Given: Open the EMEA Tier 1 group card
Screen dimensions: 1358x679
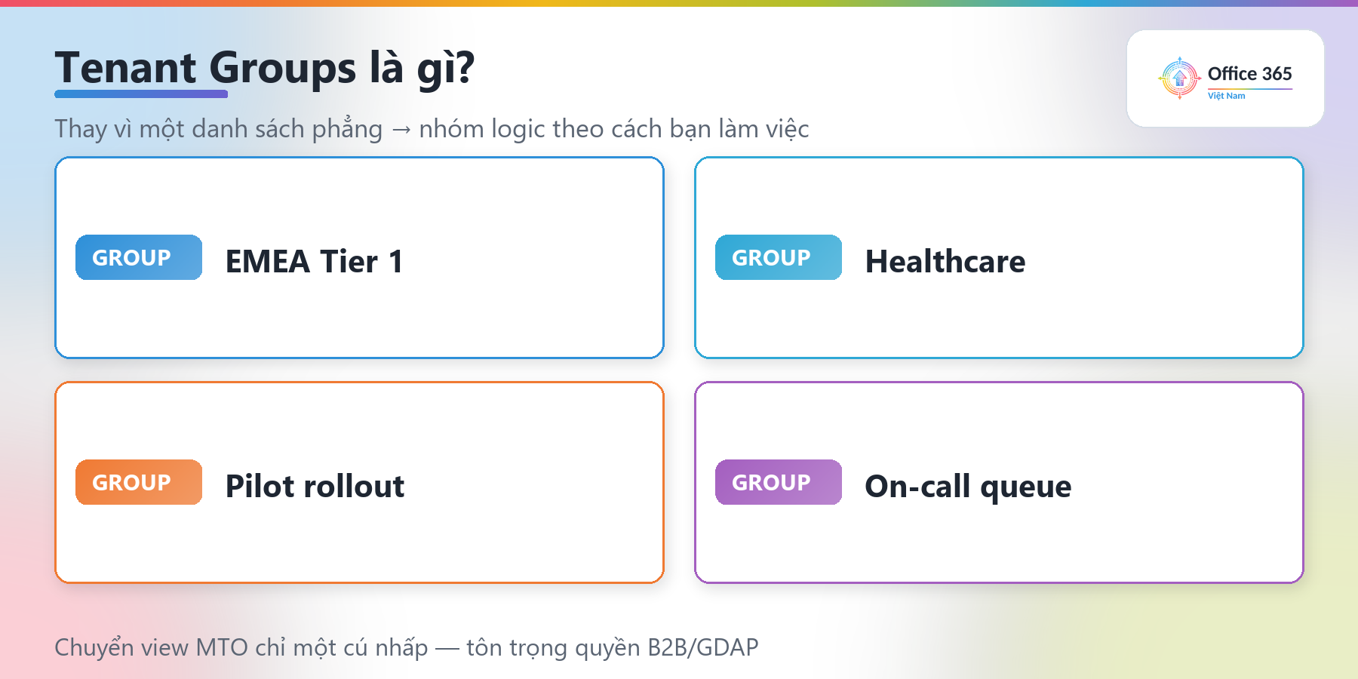Looking at the screenshot, I should point(359,257).
